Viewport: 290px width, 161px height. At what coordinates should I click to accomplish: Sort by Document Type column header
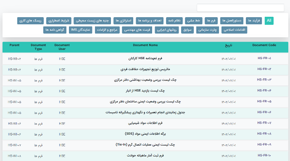pos(38,47)
